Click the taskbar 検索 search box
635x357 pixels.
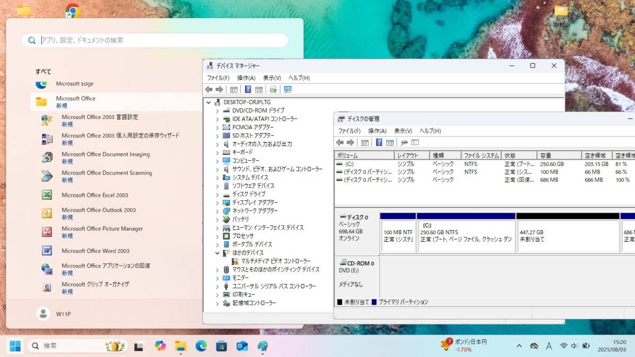(78, 346)
